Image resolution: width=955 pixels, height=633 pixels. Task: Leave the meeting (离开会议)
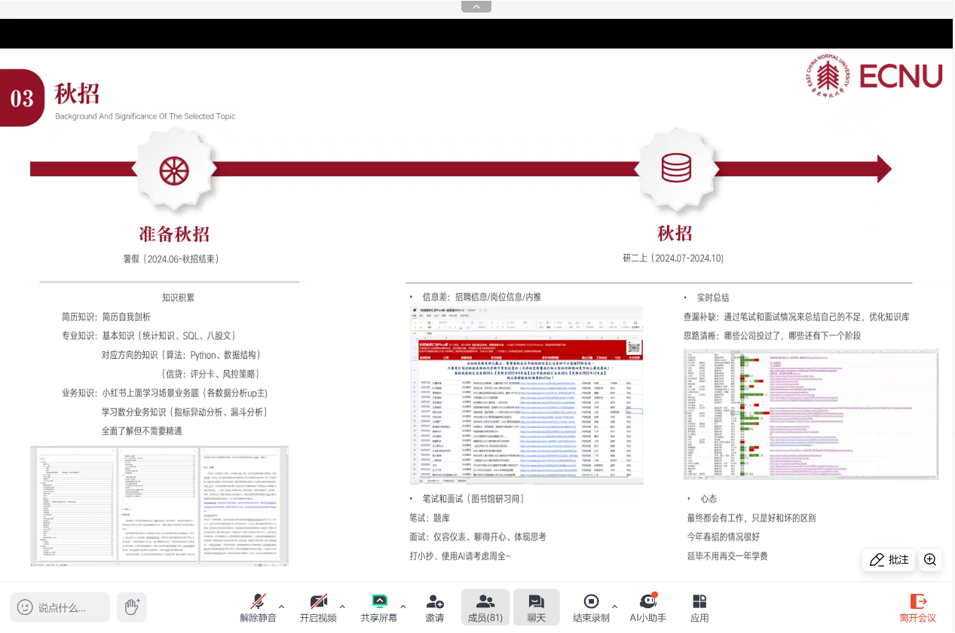(917, 607)
